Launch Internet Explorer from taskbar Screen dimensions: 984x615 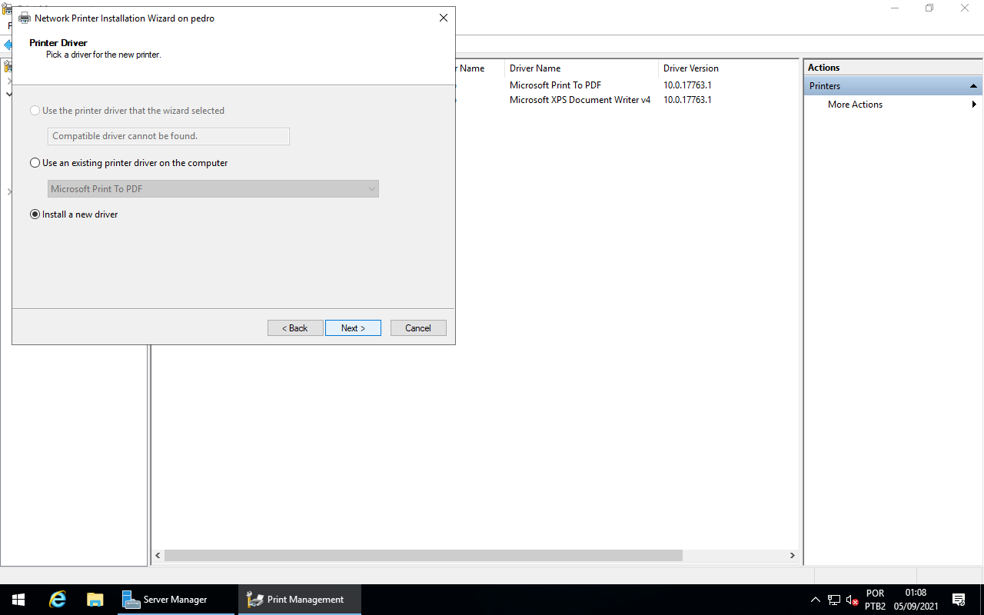point(58,600)
